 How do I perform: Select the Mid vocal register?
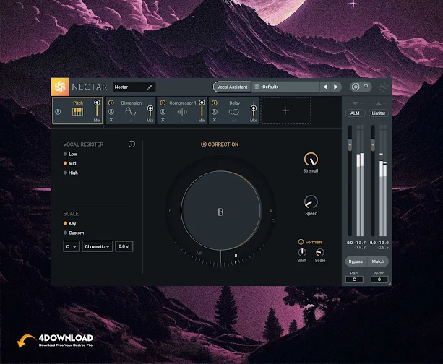(70, 163)
